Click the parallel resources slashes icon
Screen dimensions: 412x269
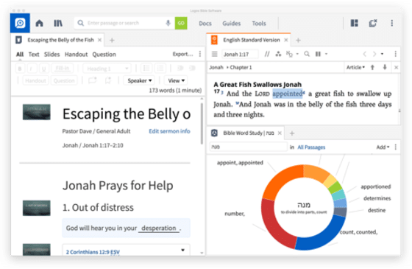point(267,54)
